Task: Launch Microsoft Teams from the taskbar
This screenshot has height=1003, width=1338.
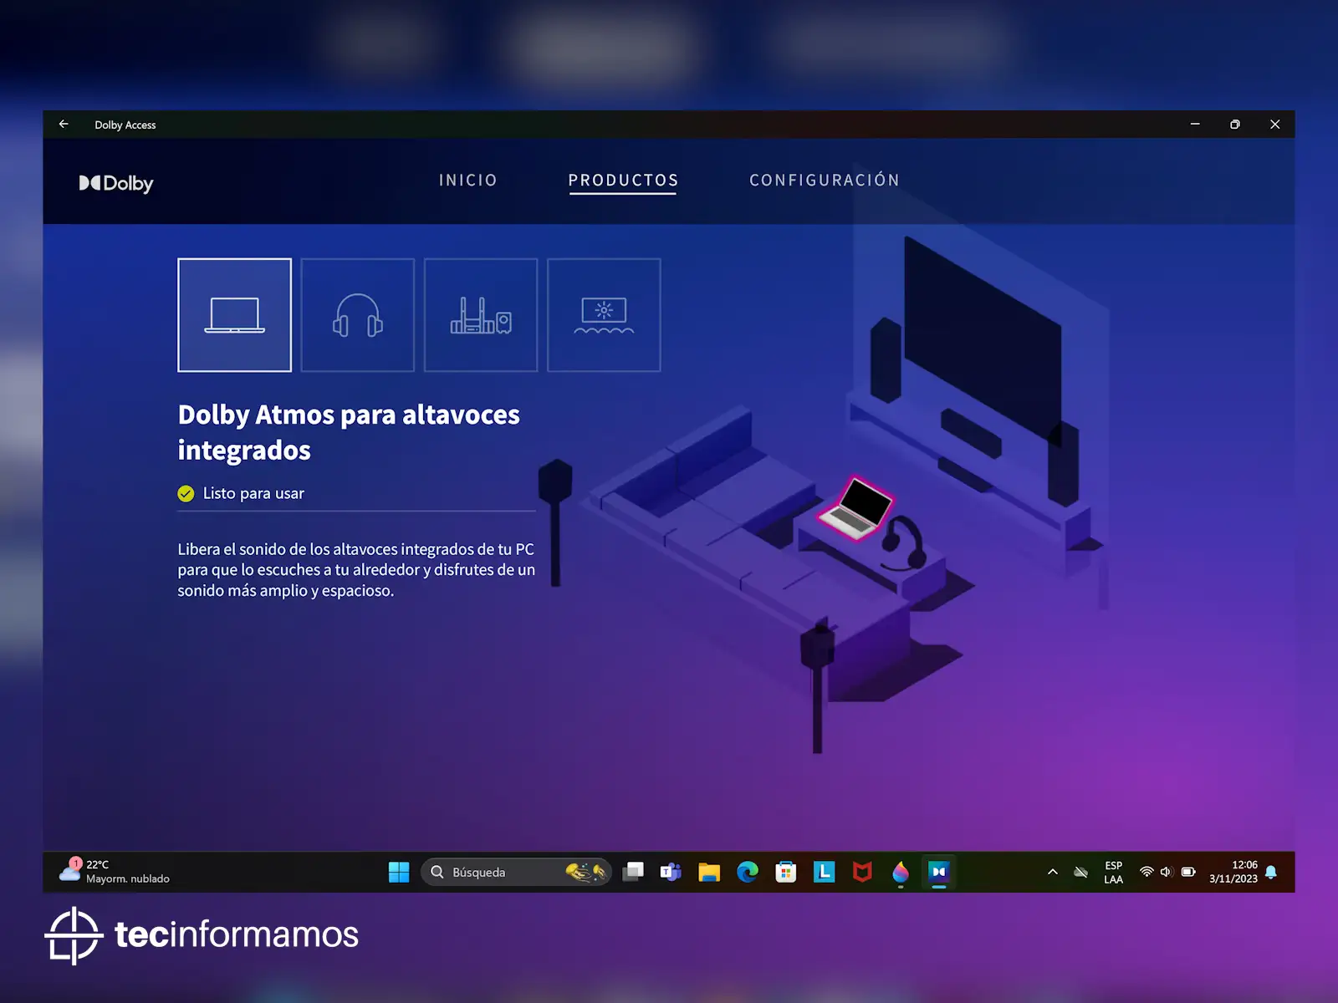Action: [x=671, y=872]
